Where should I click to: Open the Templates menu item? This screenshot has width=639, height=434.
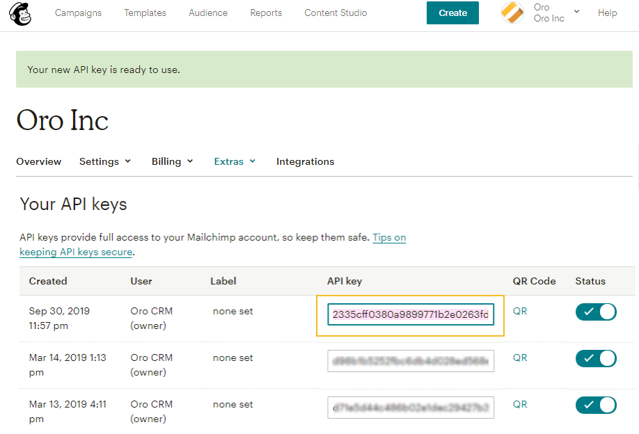pos(145,13)
